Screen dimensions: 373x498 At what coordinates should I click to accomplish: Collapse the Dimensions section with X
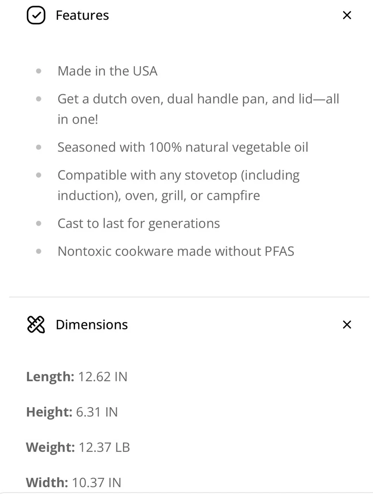[347, 325]
